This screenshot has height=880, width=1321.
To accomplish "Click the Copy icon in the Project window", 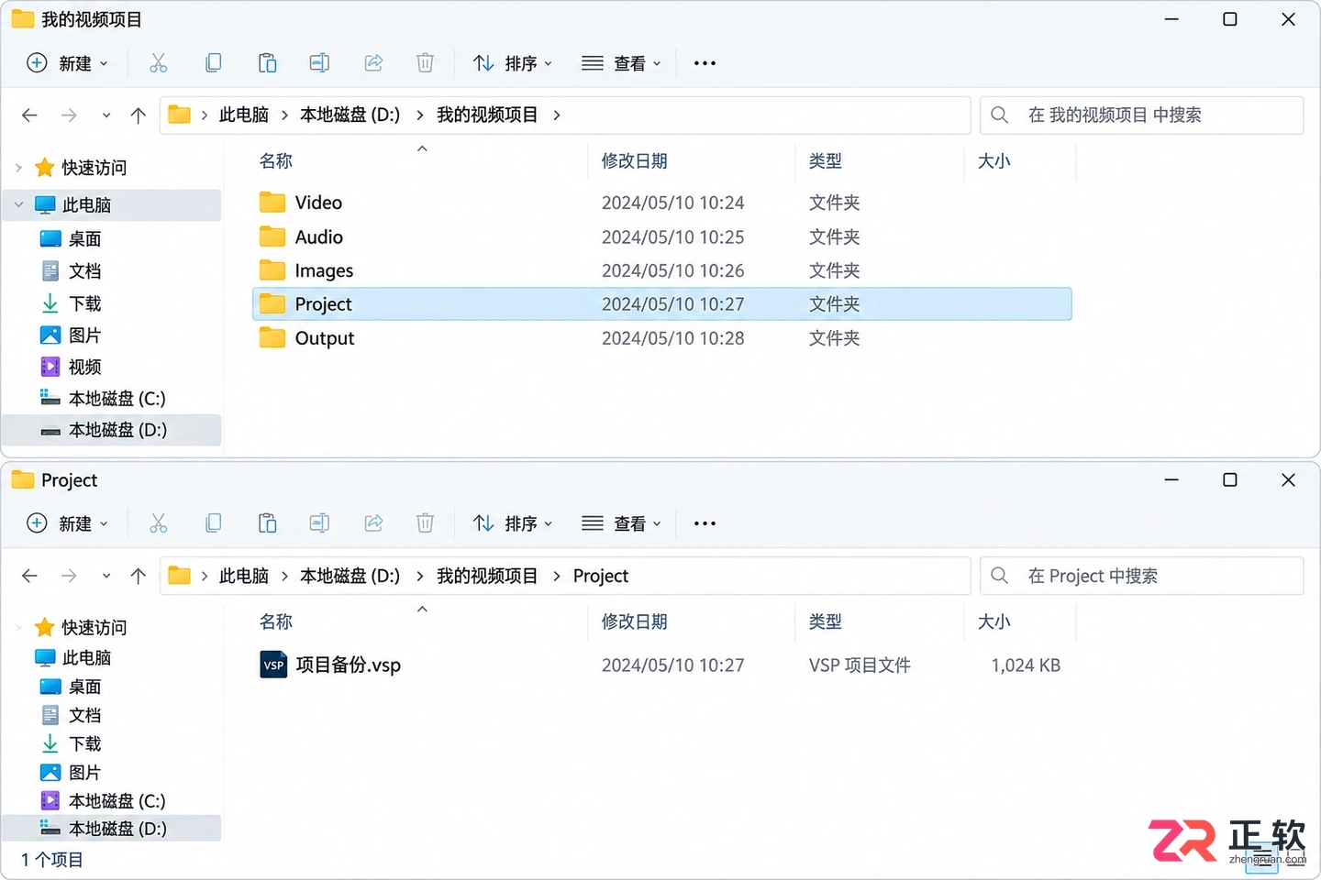I will pos(213,523).
